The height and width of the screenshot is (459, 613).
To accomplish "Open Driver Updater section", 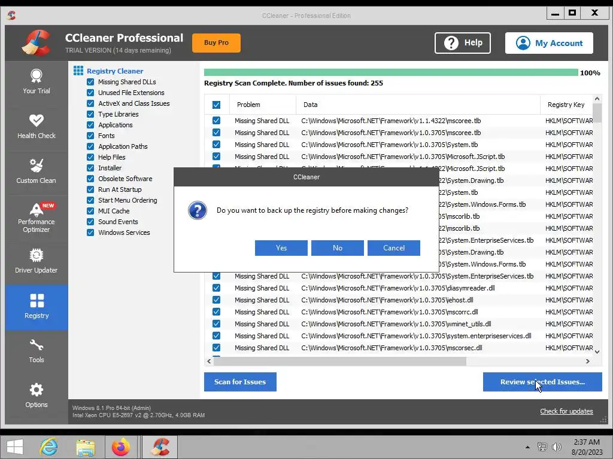I will point(37,263).
